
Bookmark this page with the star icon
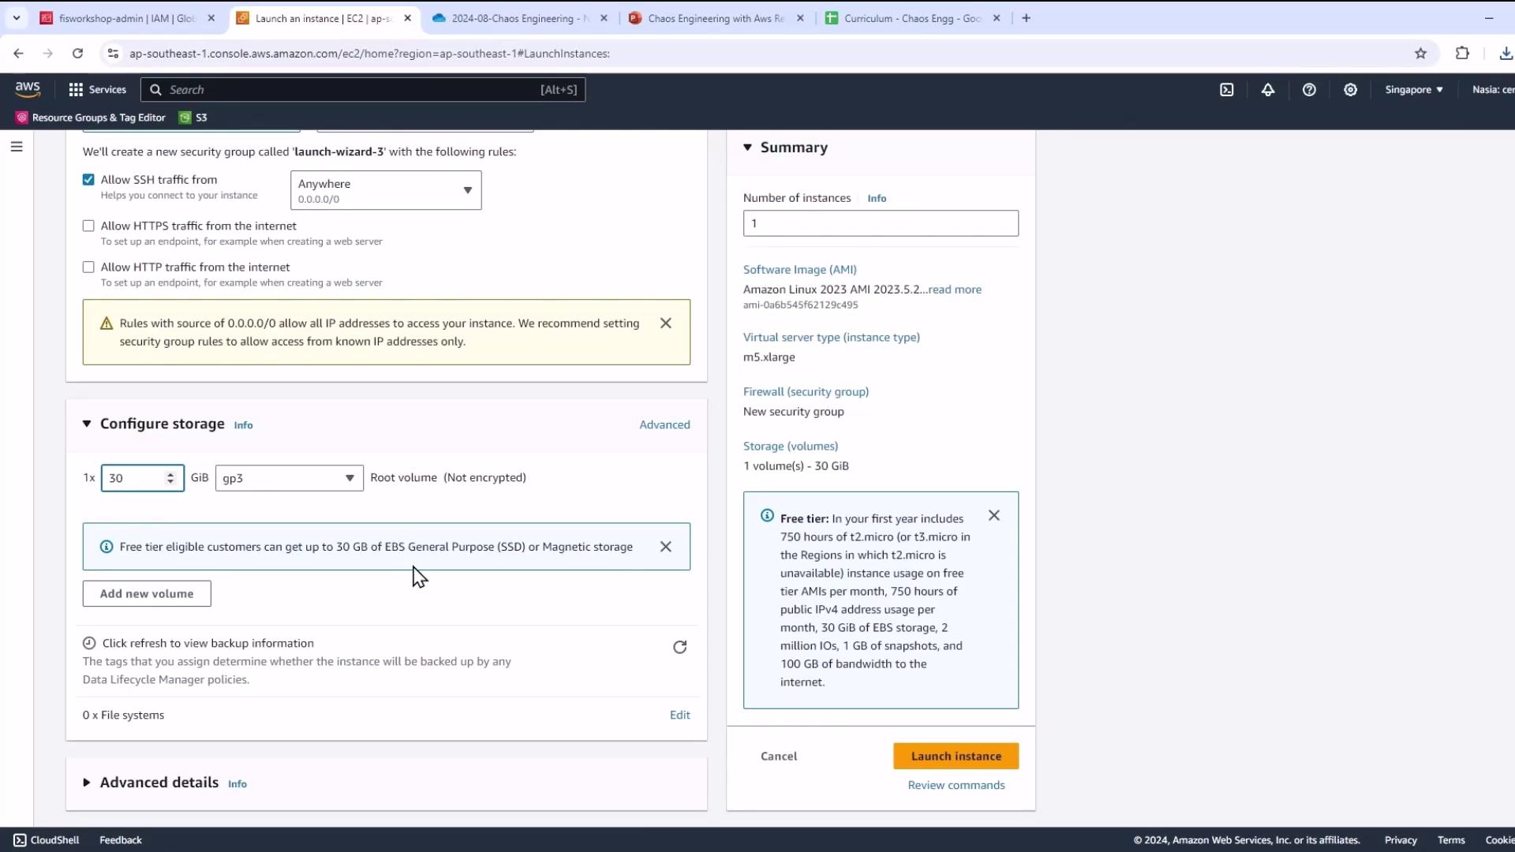tap(1420, 54)
